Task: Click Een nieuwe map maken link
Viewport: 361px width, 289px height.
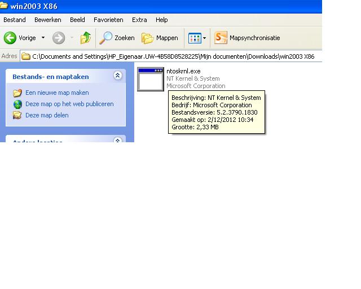Action: click(57, 93)
